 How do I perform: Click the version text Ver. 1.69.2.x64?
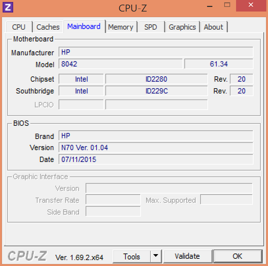click(79, 257)
